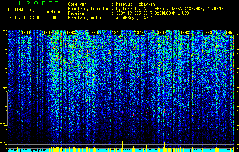Click the 0.6 frequency axis label
The height and width of the screenshot is (152, 239).
(x=3, y=144)
